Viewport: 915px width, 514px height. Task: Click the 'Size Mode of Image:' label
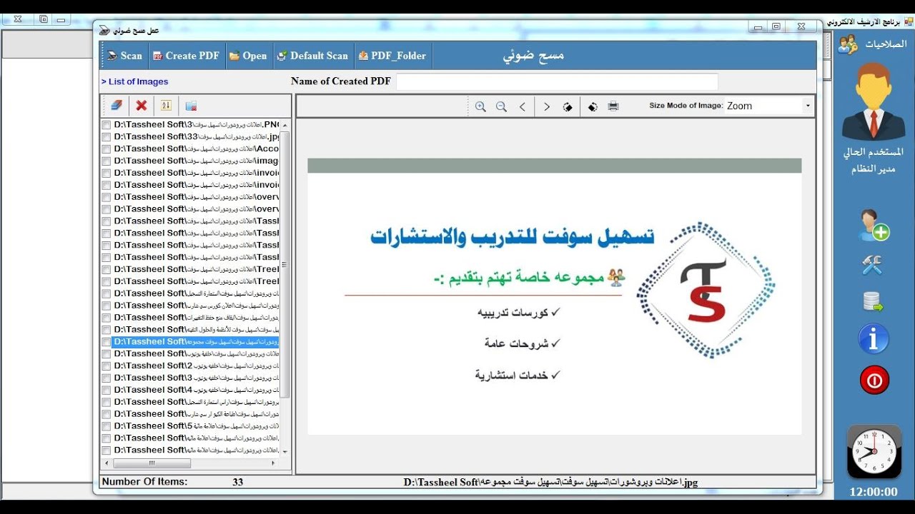coord(686,106)
